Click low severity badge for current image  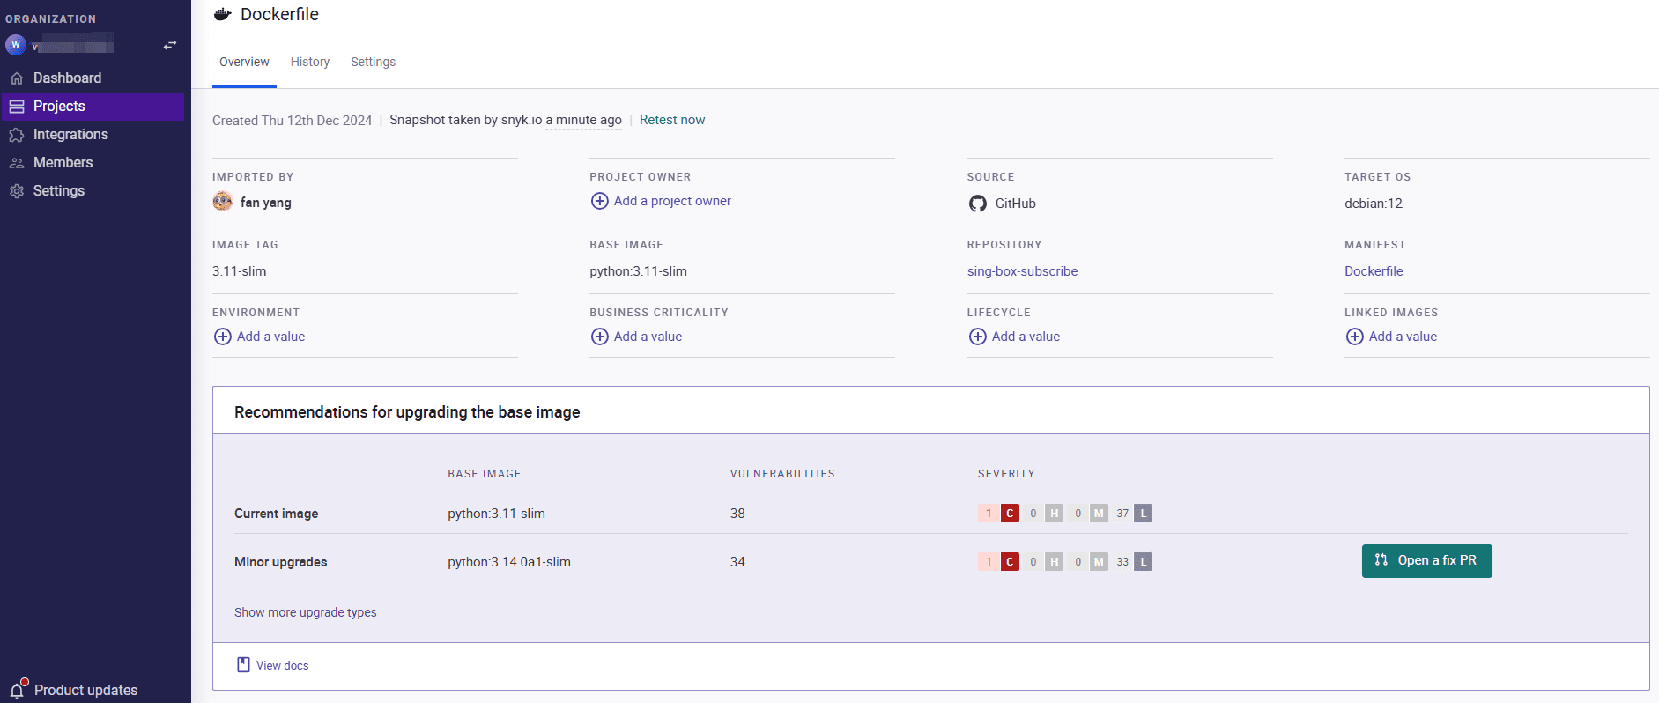coord(1144,514)
